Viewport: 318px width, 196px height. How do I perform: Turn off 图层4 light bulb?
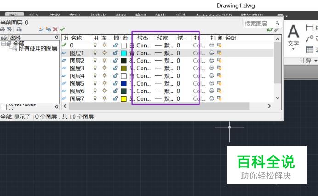(95, 75)
